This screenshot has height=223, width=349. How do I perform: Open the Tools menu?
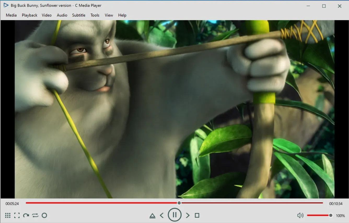click(x=95, y=15)
